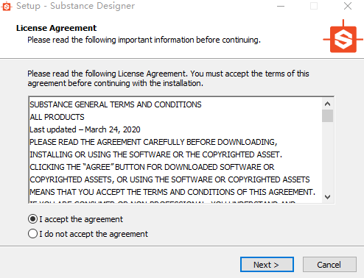Screen dimensions: 364x278
Task: Click the PLEASE READ THE AGREEMENT CAREFULLY line
Action: [x=153, y=142]
